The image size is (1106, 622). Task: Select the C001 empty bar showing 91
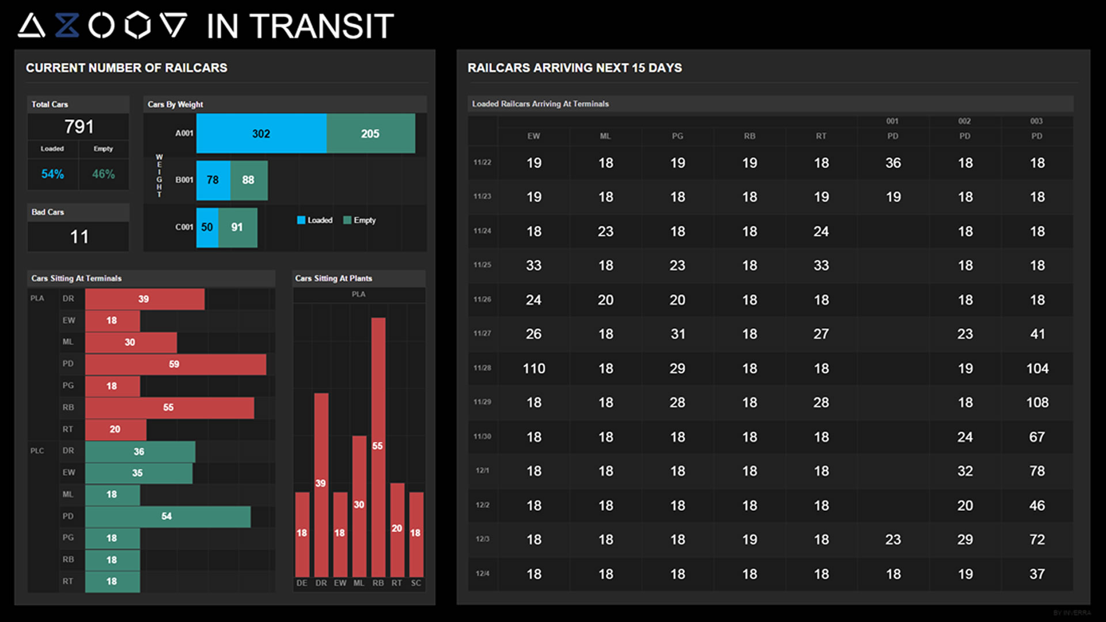pyautogui.click(x=238, y=227)
